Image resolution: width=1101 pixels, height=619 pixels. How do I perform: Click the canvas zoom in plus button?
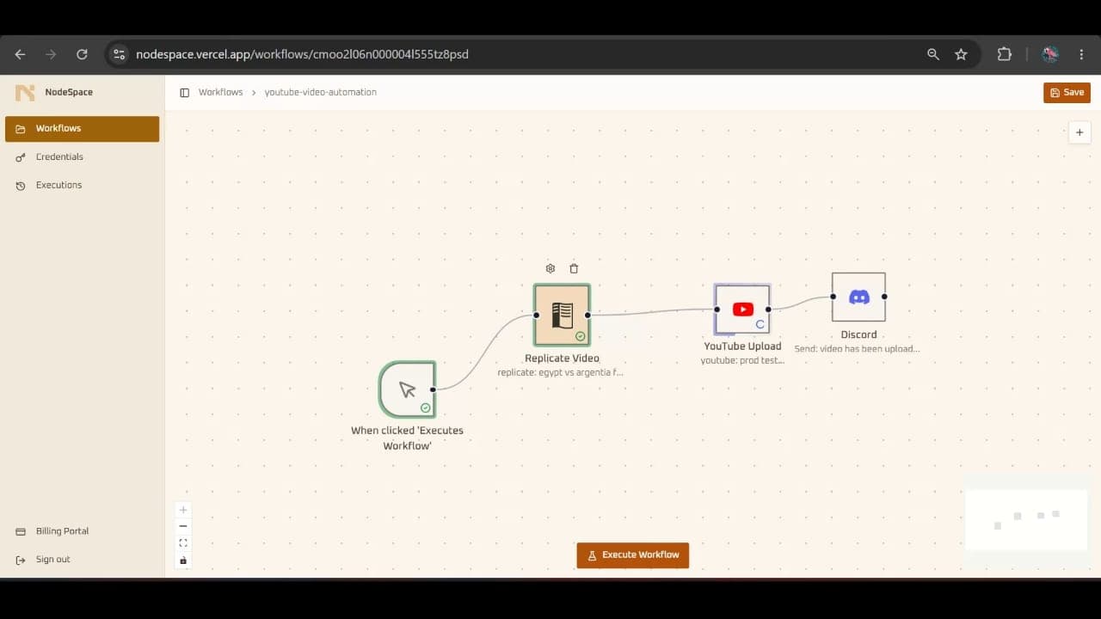[183, 510]
